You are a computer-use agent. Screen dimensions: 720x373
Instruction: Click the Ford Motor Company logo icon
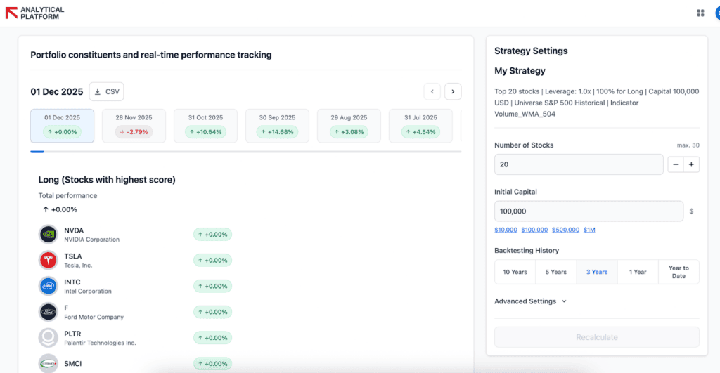click(48, 312)
